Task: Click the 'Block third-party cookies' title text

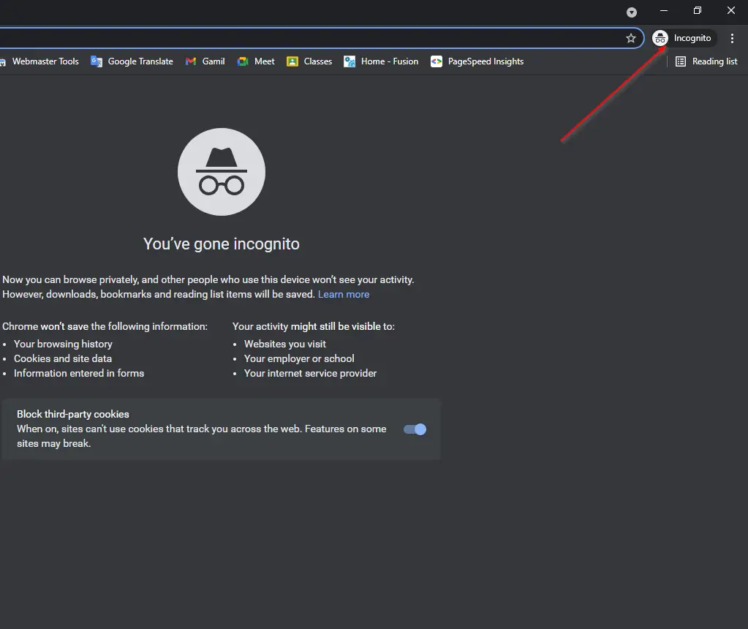Action: [73, 414]
